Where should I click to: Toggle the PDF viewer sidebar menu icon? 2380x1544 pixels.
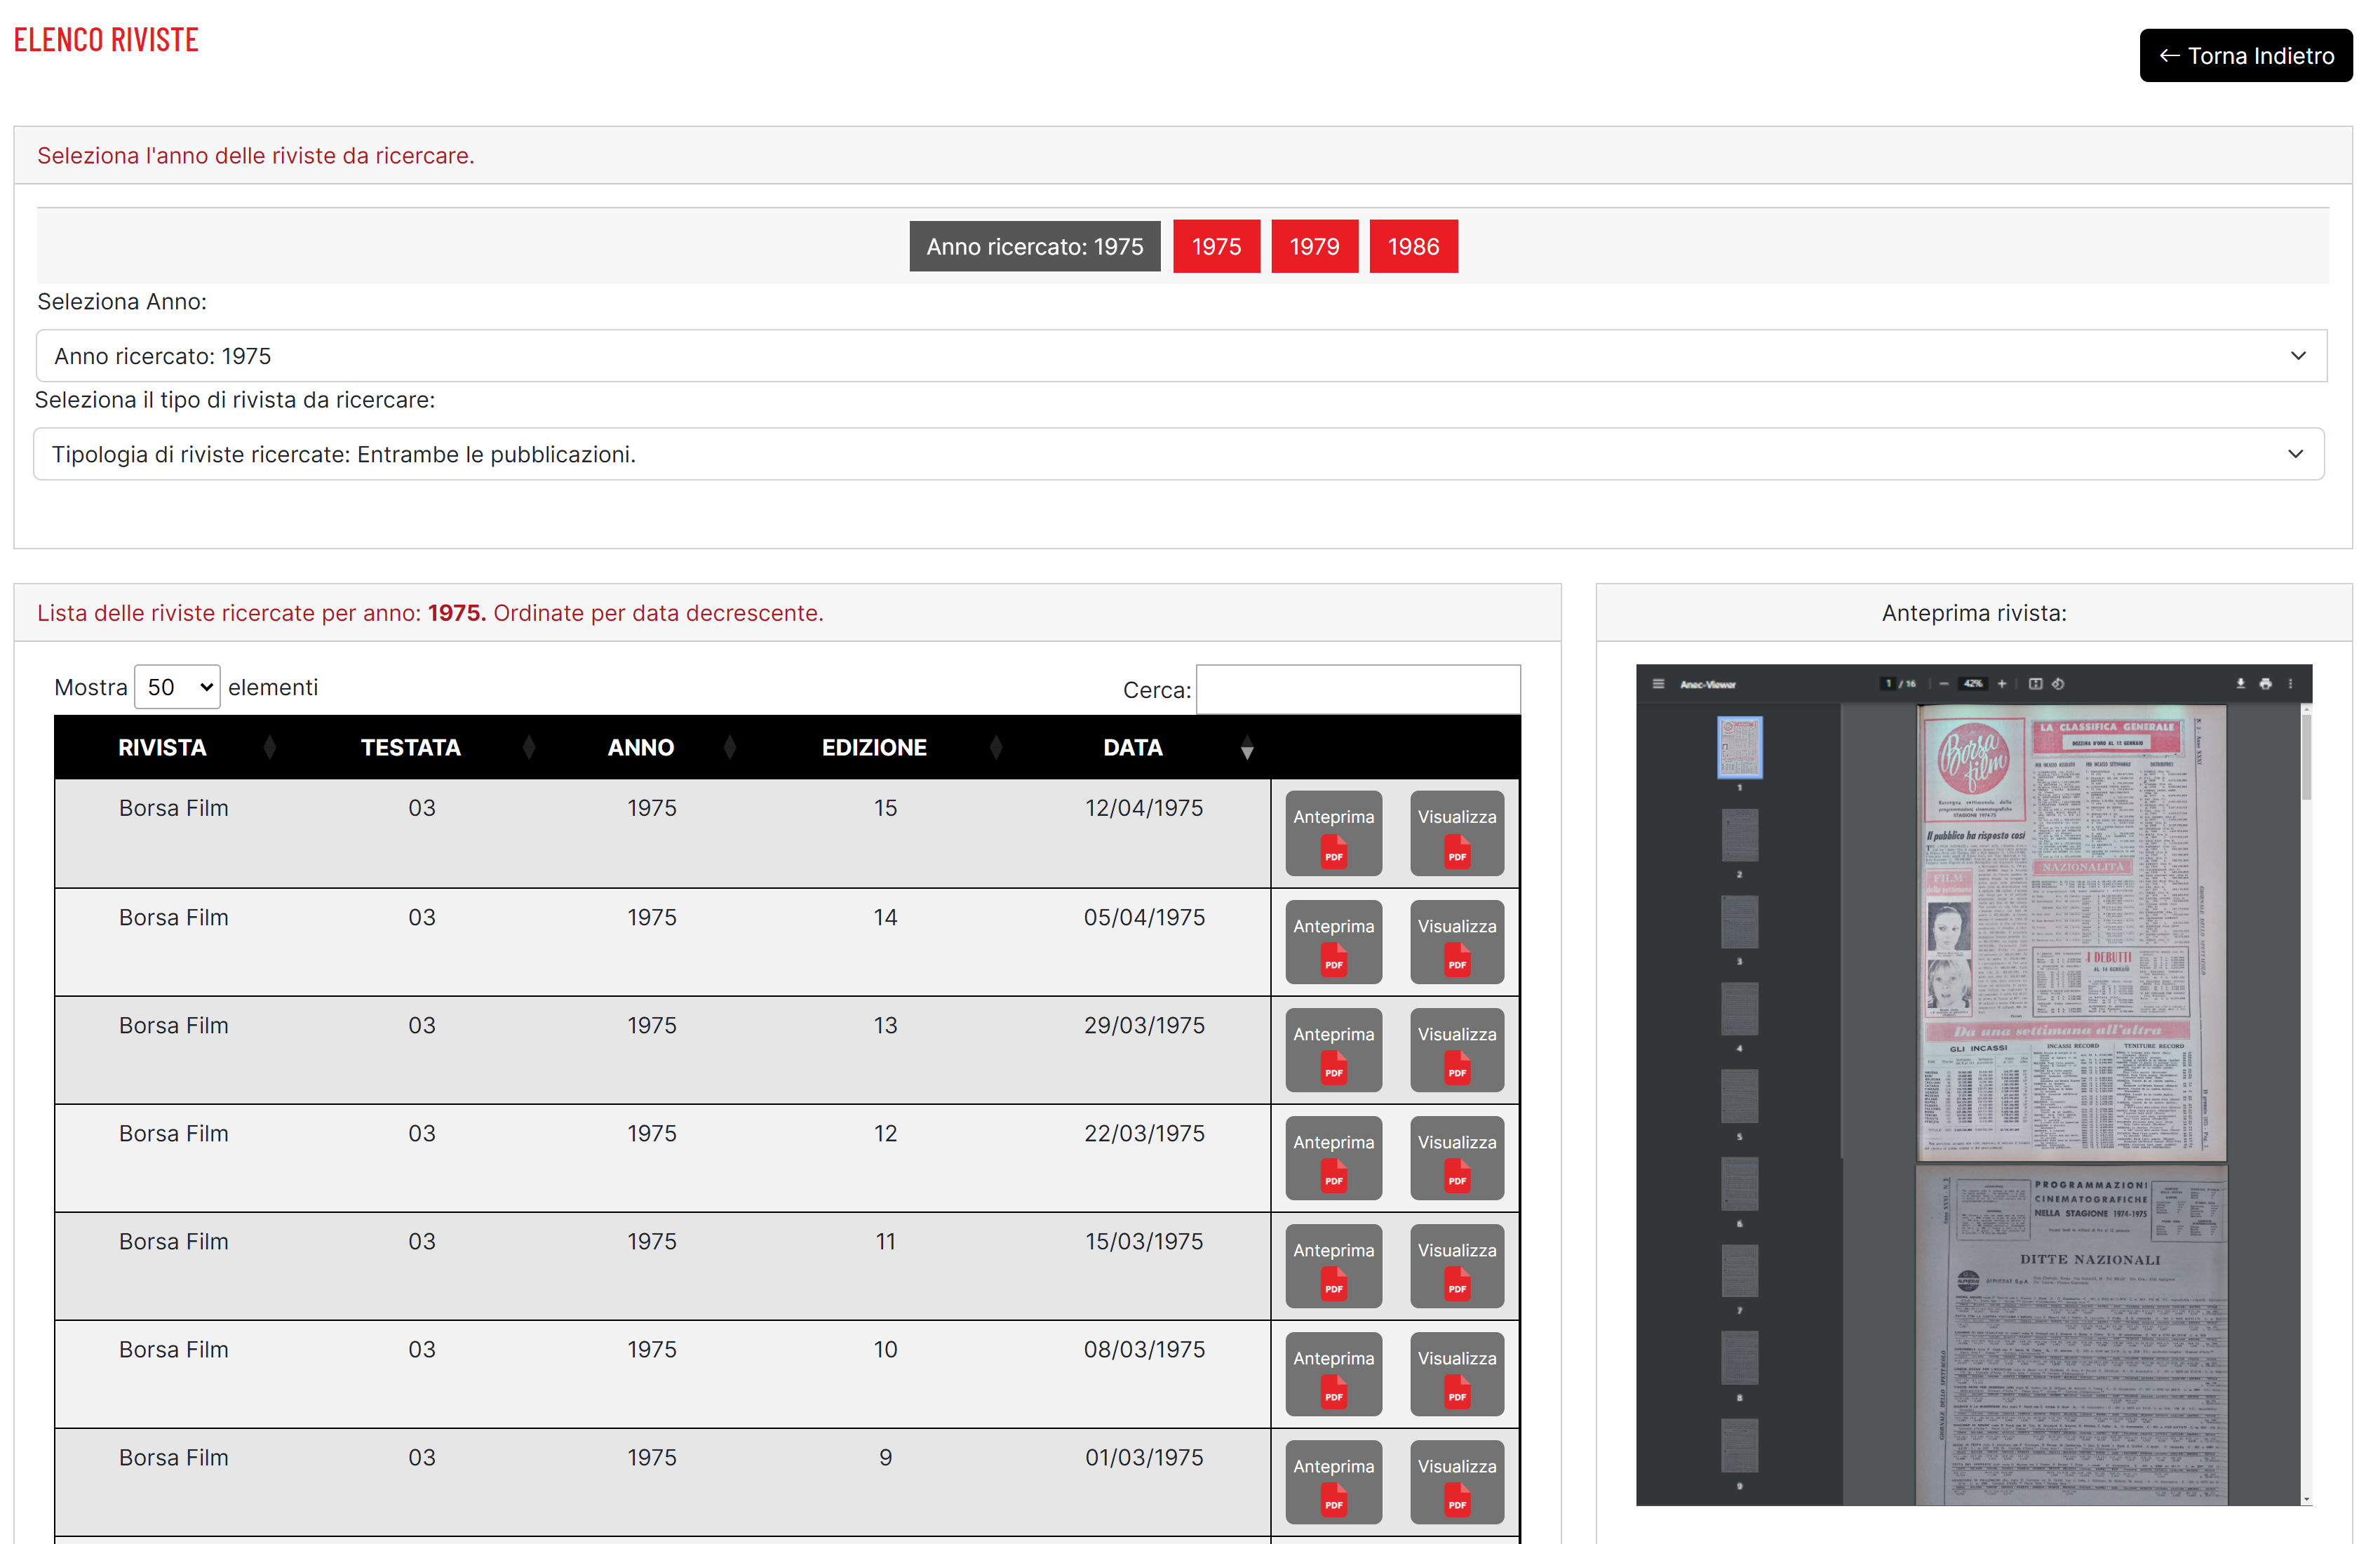coord(1658,684)
